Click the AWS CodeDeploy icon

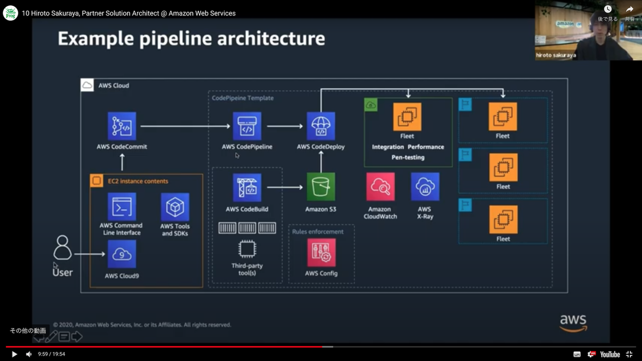click(321, 126)
